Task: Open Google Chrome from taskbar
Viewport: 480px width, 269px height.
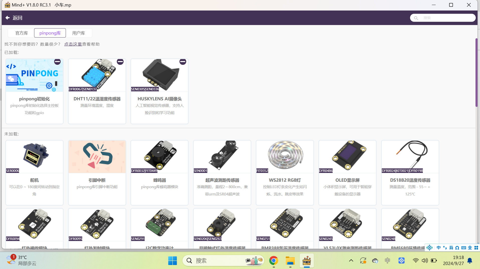Action: [x=274, y=261]
